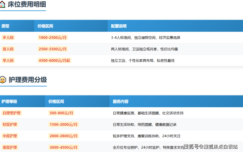This screenshot has width=243, height=152.
Task: Click the 护理等级 column header
Action: tap(9, 101)
